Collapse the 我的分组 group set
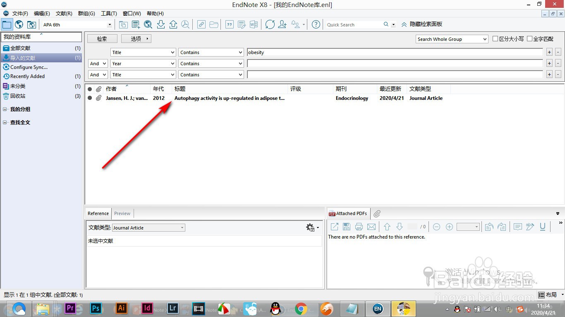This screenshot has width=565, height=317. tap(5, 109)
